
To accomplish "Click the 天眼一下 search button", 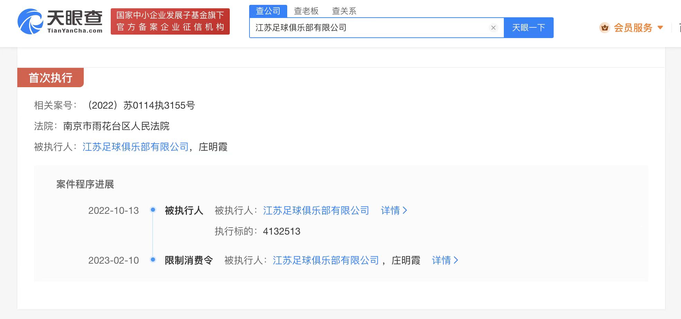I will 528,28.
